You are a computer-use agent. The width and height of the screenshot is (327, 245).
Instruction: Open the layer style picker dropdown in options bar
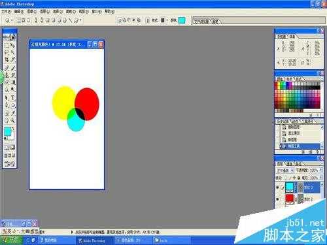(x=167, y=20)
